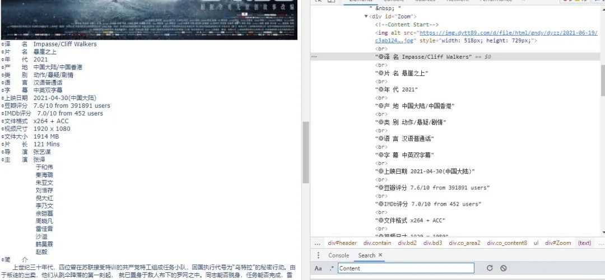Open the drawer's three-dot more options menu

point(318,255)
